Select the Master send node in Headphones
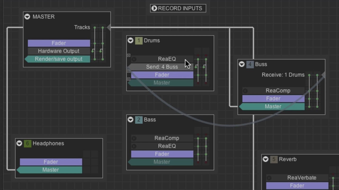Image resolution: width=339 pixels, height=190 pixels. (x=49, y=170)
